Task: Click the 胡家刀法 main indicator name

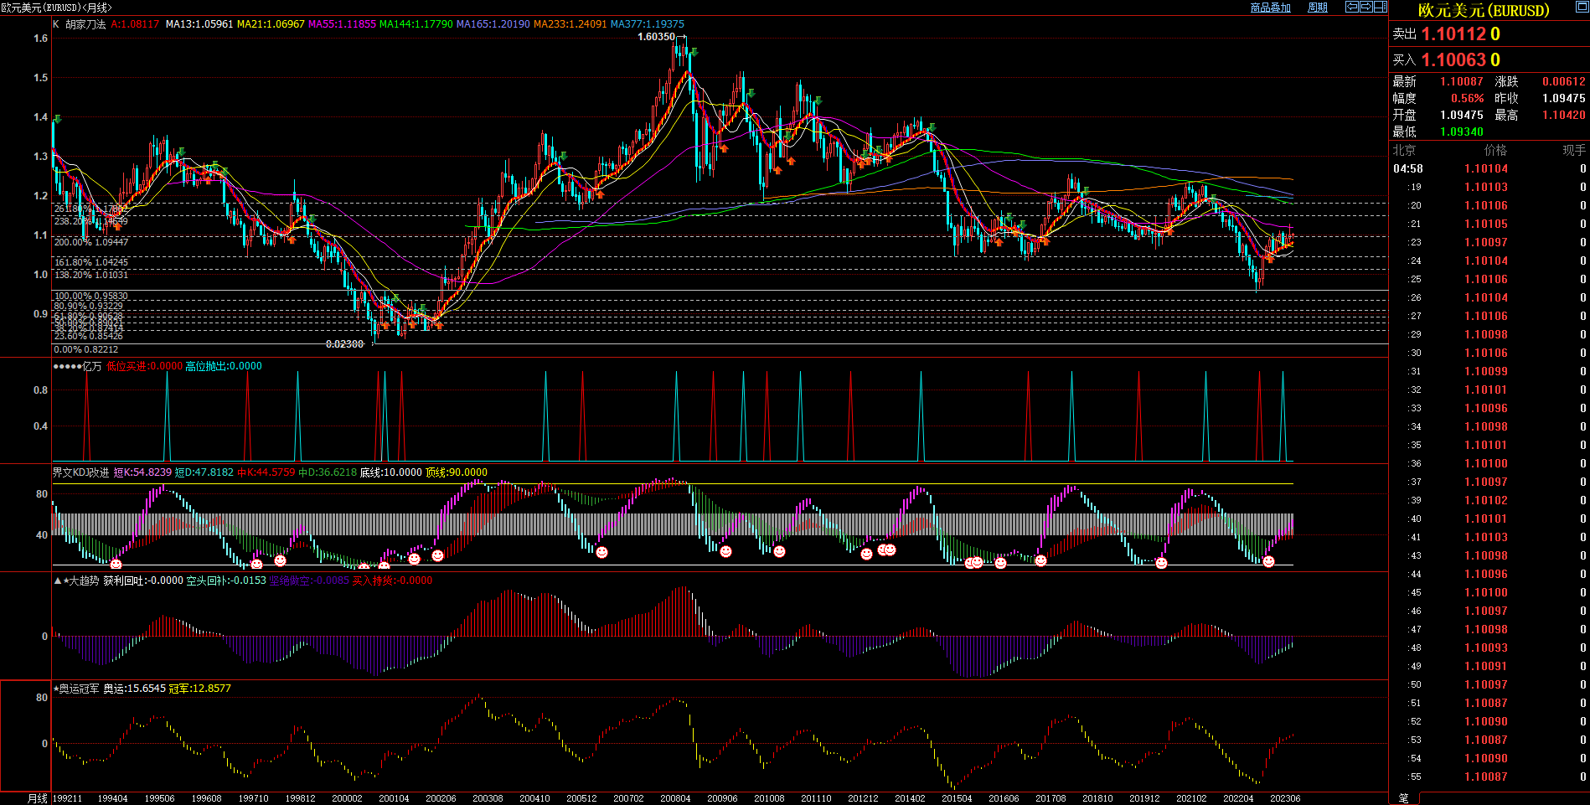Action: (85, 24)
